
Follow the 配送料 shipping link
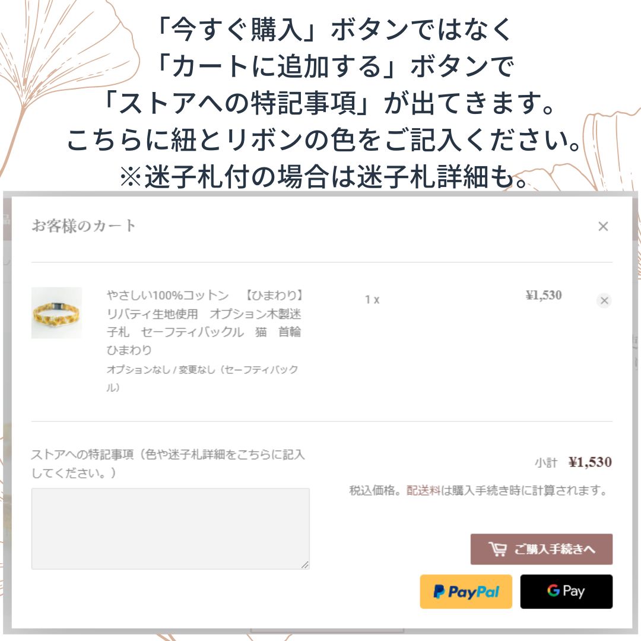[423, 490]
